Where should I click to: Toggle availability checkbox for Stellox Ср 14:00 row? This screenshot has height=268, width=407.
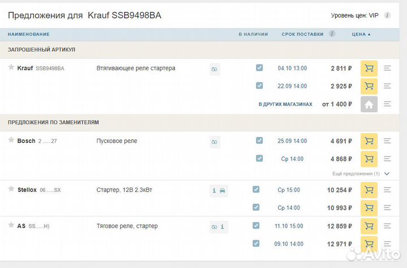256,207
